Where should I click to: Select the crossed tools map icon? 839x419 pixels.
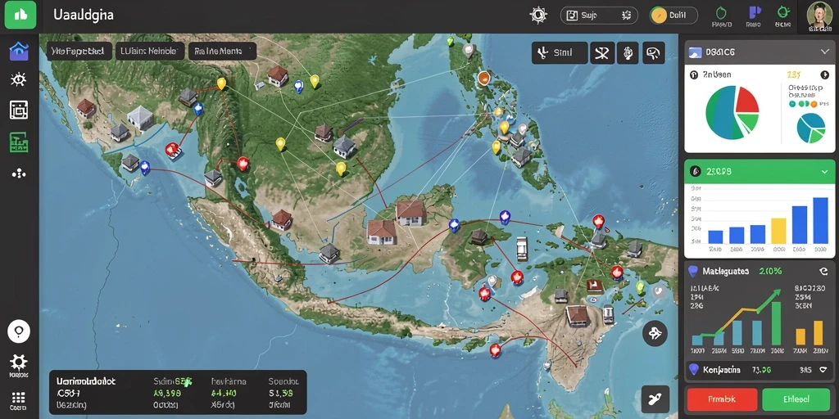602,53
